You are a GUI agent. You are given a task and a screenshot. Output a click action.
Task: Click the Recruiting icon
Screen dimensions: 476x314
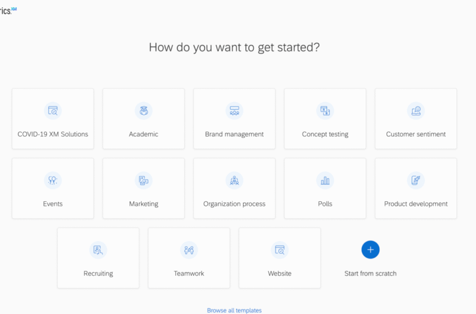click(98, 250)
